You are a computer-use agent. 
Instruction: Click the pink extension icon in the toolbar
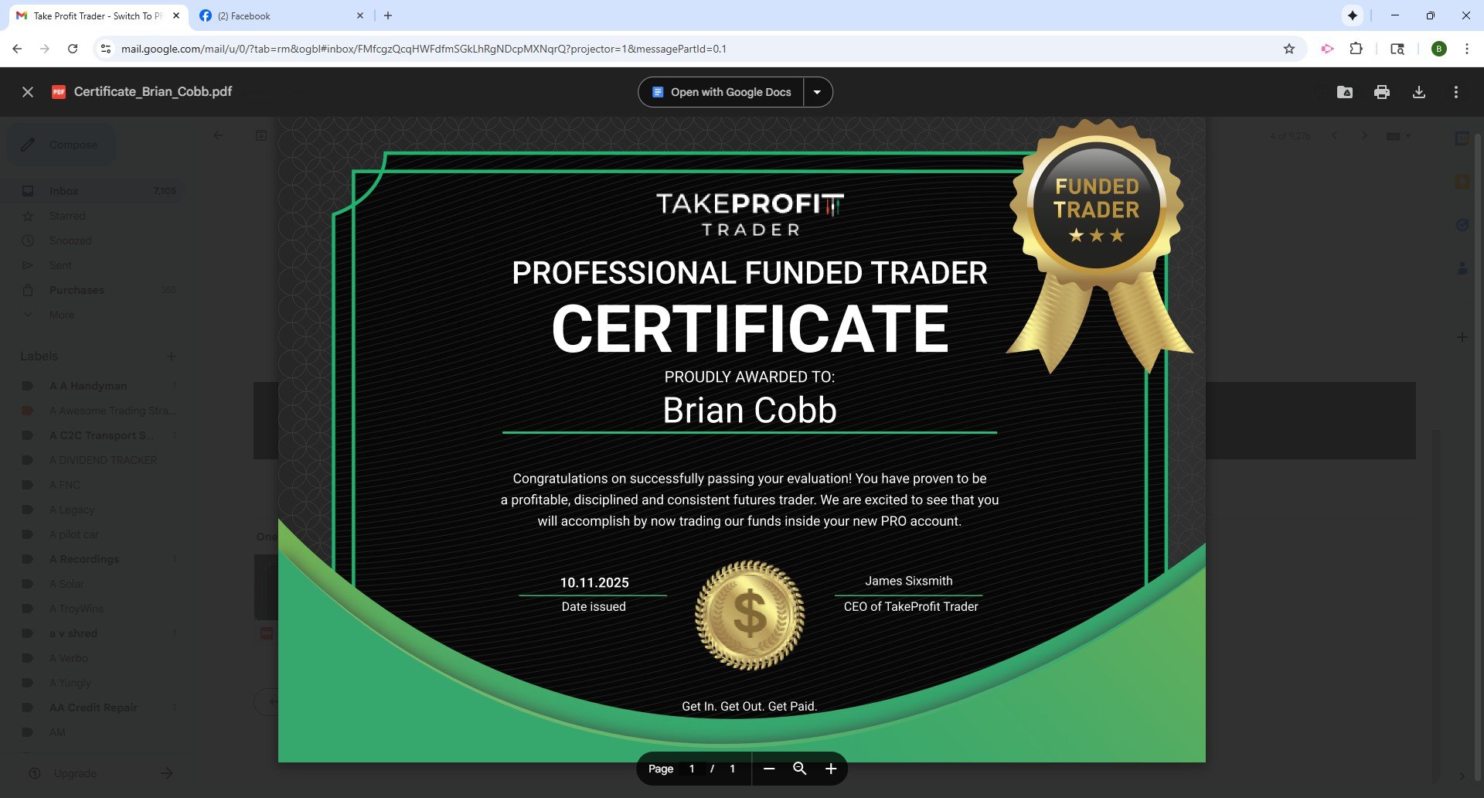pos(1328,49)
